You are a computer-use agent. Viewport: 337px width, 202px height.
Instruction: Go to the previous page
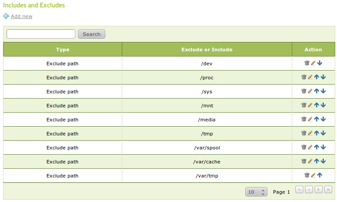click(309, 189)
